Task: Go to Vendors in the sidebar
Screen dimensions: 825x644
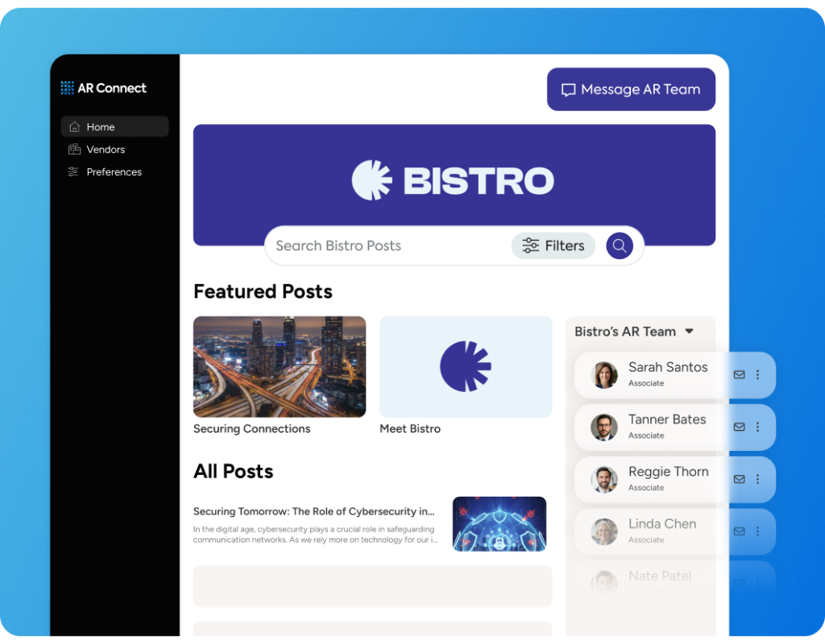Action: (106, 149)
